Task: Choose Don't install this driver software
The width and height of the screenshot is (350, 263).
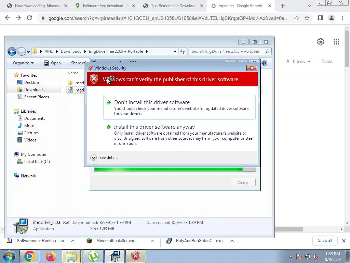Action: pos(179,107)
